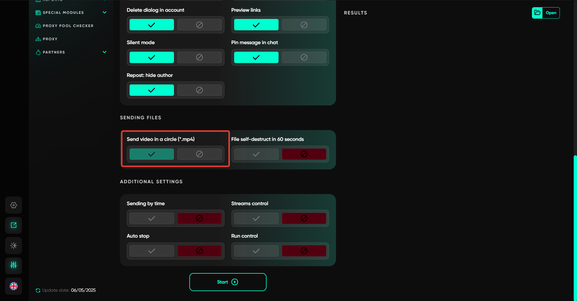Open the sliders adjustment icon
577x301 pixels.
[14, 265]
